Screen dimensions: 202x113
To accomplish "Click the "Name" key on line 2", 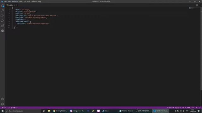I will [x=18, y=10].
